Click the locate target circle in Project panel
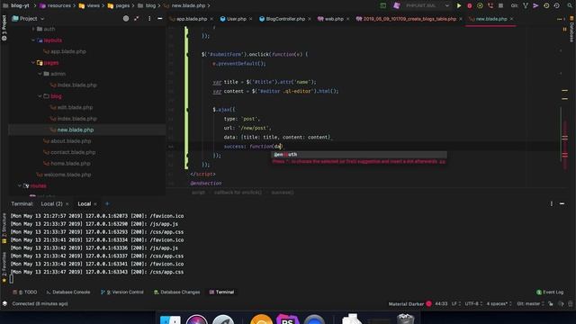The image size is (576, 324). point(126,18)
